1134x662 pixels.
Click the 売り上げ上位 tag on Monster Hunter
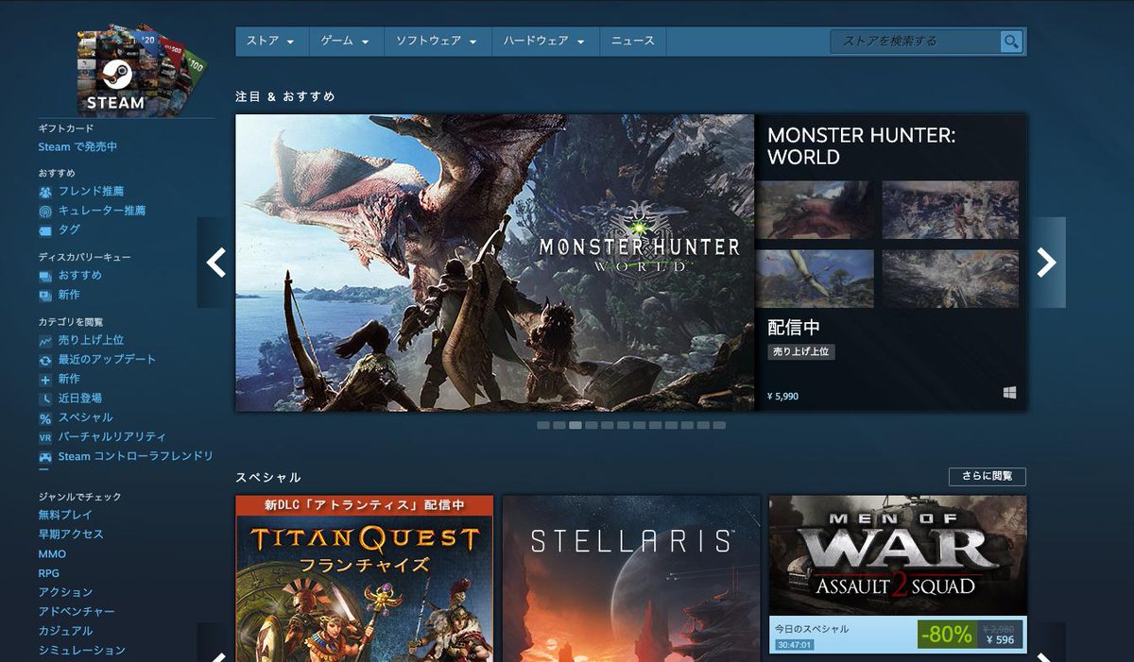pos(800,352)
